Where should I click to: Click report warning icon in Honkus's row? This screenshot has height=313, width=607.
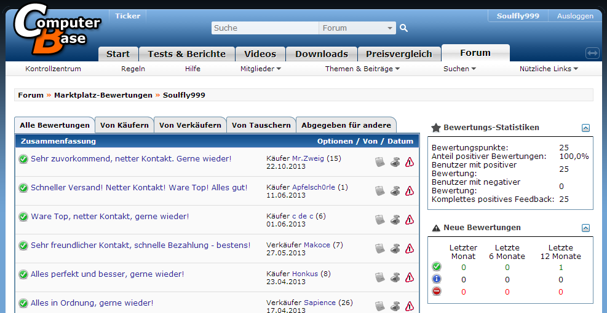tap(410, 277)
